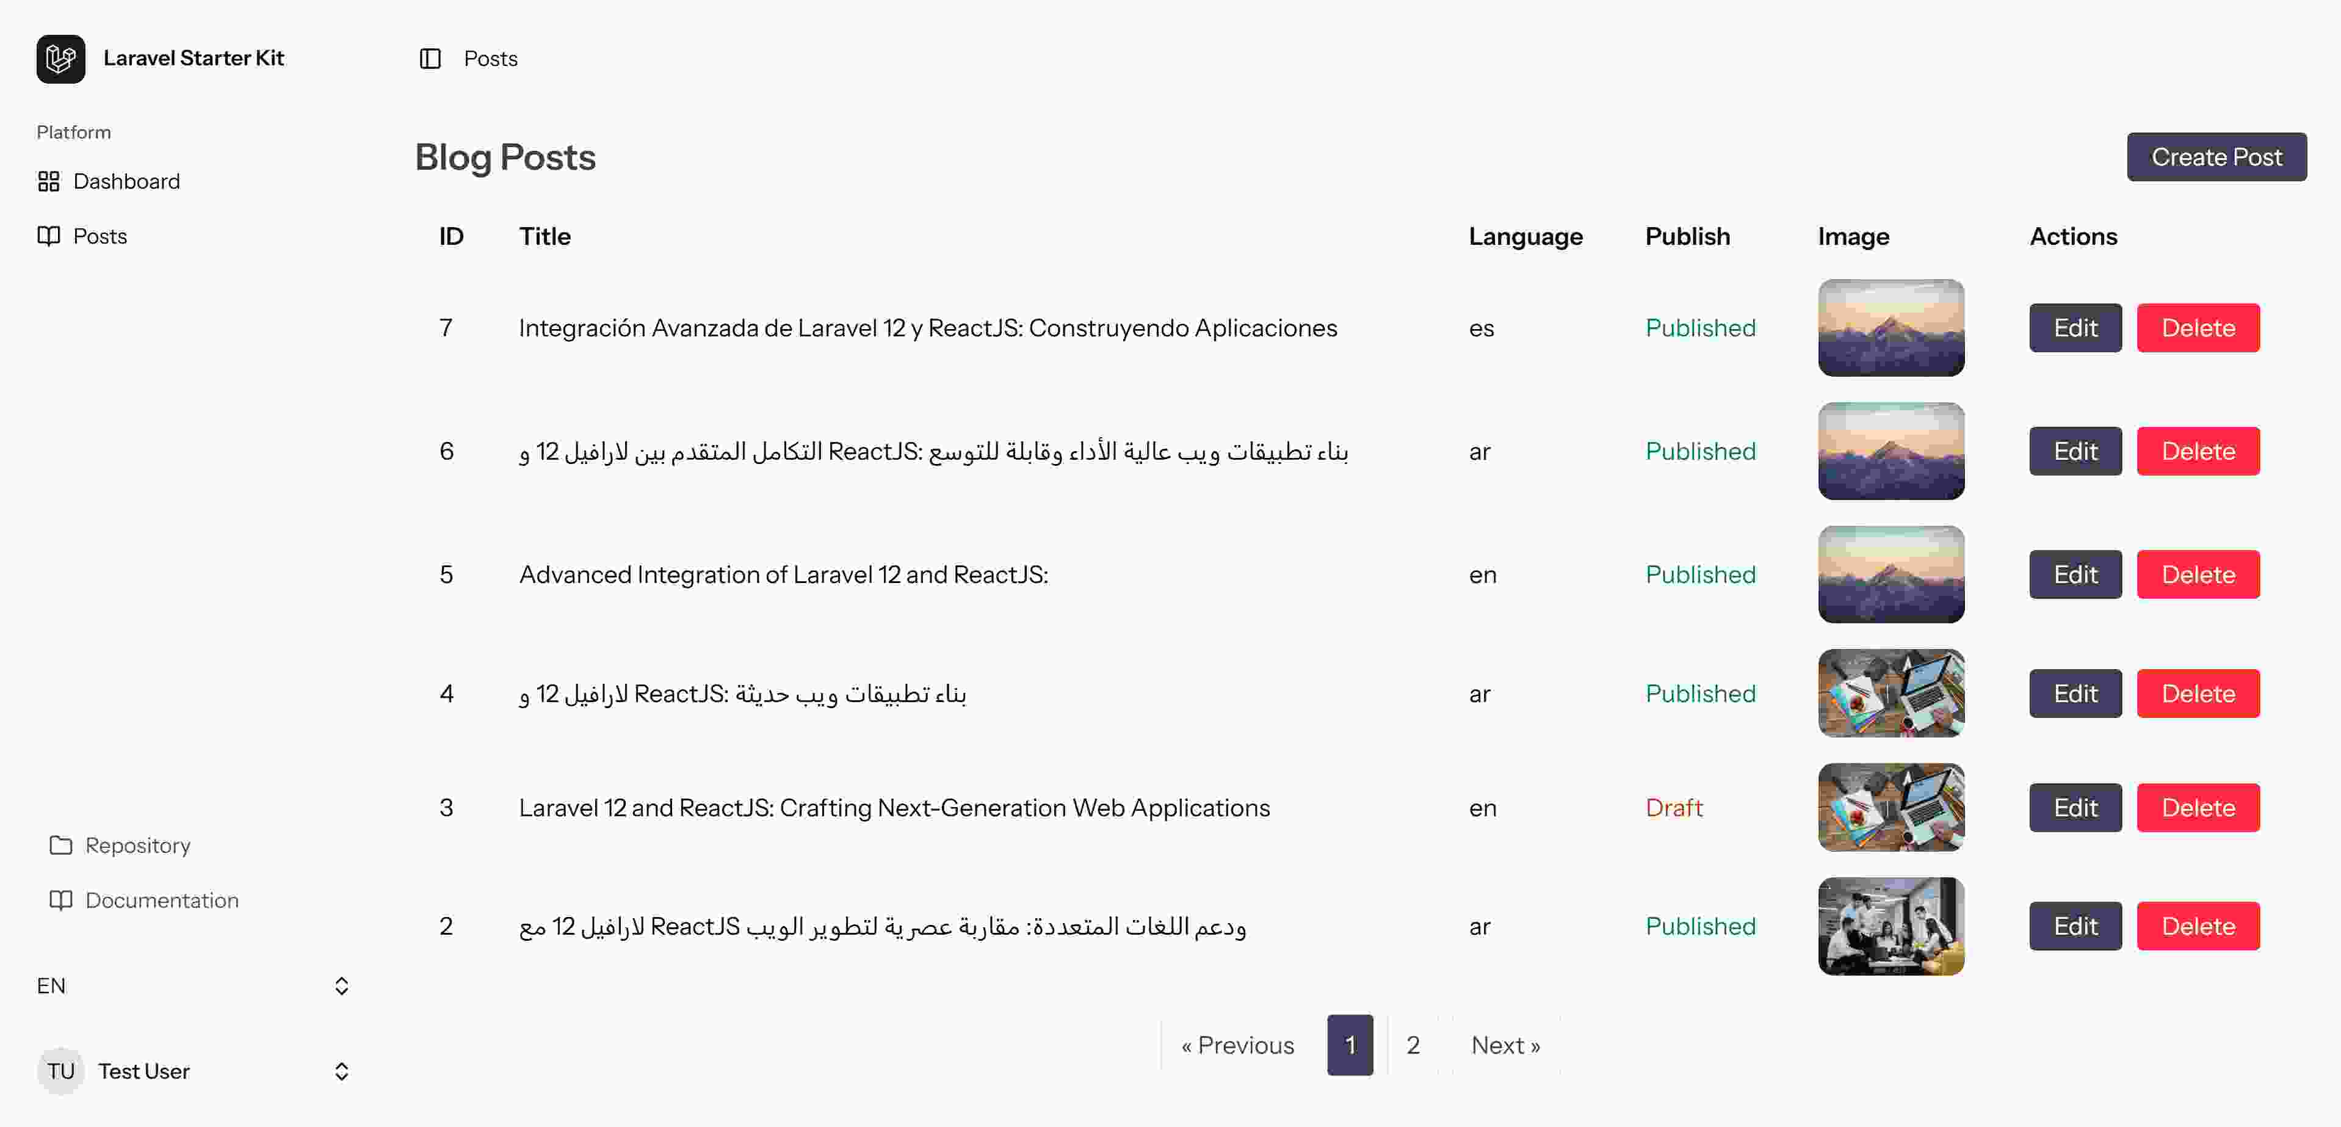
Task: Edit the Crafting Next-Generation Web Applications post
Action: coord(2075,807)
